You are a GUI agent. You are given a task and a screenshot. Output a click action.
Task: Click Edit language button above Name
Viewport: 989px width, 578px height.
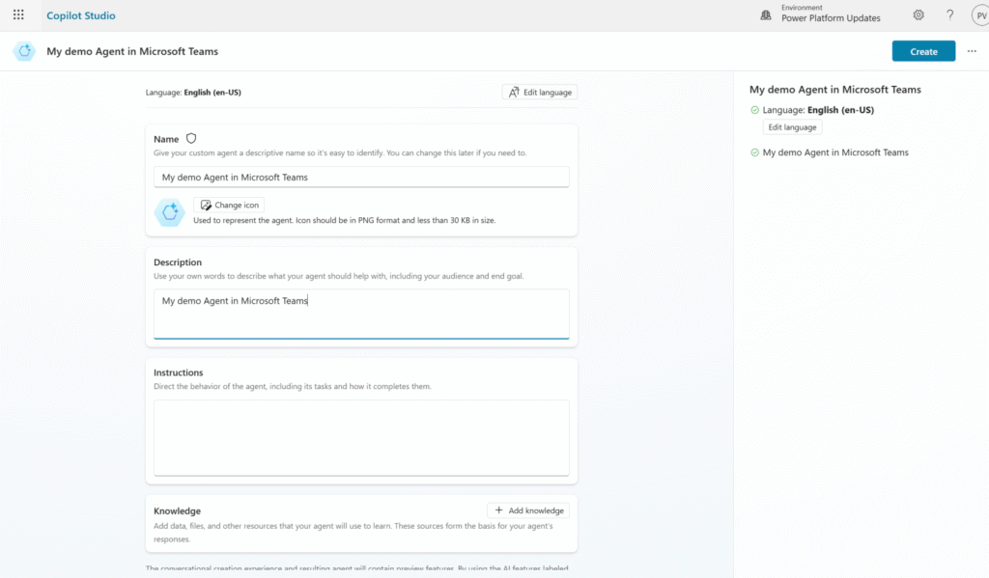[540, 92]
